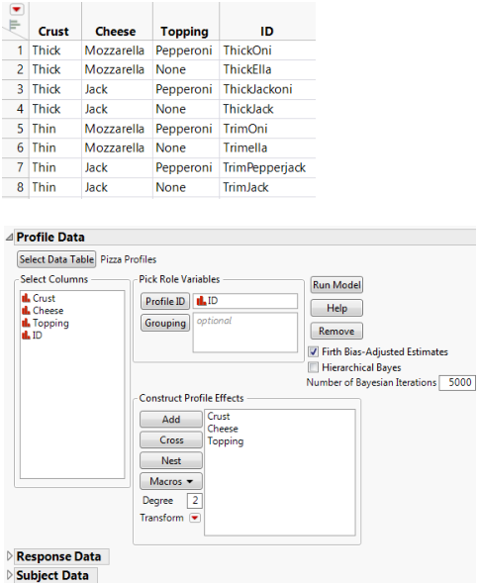Click the Add effect button
478x585 pixels.
(x=171, y=420)
